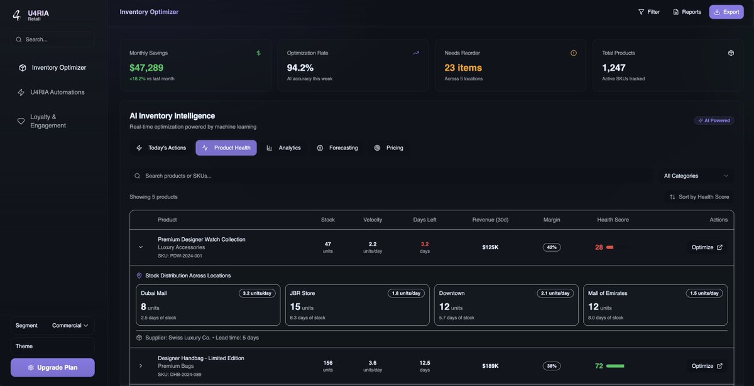
Task: Click the supplier package icon near Swiss Luxury Co.
Action: click(139, 338)
